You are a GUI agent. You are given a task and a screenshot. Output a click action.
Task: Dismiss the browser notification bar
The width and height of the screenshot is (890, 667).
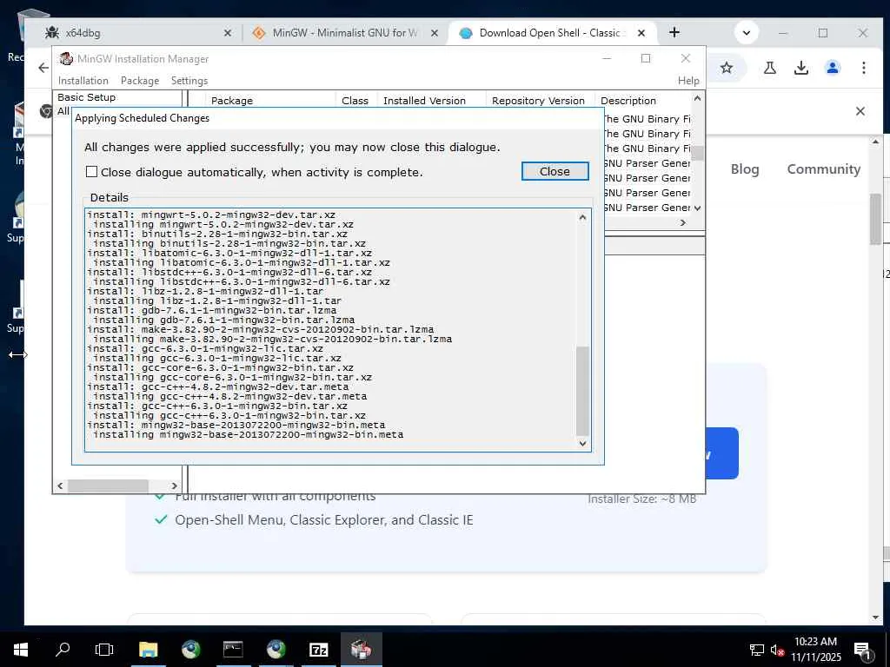(x=860, y=111)
